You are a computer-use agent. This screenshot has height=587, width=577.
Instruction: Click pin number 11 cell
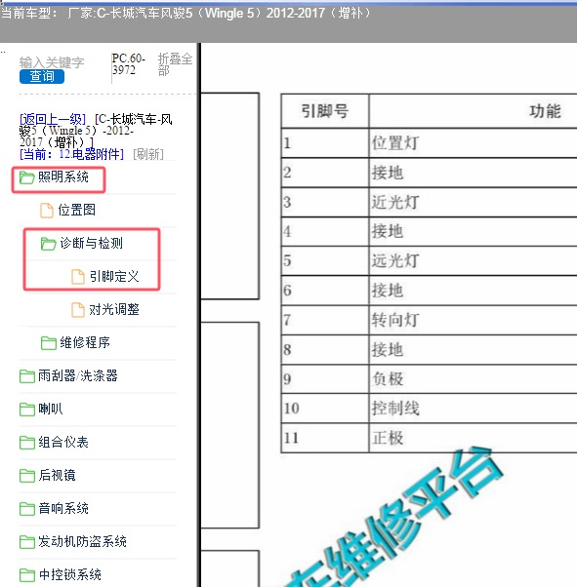click(x=325, y=438)
